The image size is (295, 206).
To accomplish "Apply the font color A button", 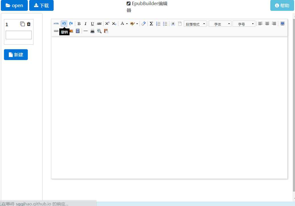I will (x=122, y=24).
